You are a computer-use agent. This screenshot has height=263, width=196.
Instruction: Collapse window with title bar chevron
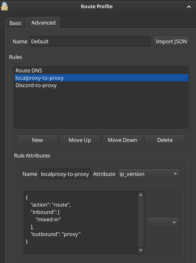tap(189, 7)
